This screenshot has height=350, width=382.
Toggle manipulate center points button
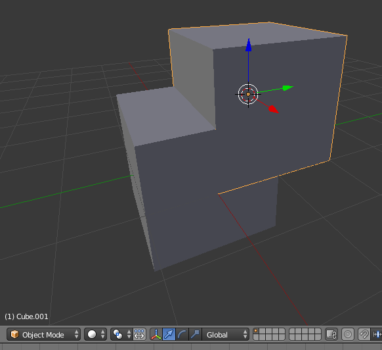pyautogui.click(x=139, y=334)
